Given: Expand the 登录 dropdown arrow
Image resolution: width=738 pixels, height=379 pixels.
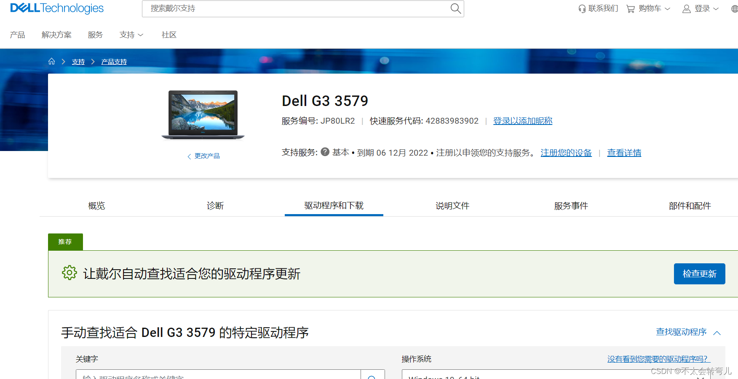Looking at the screenshot, I should point(716,9).
